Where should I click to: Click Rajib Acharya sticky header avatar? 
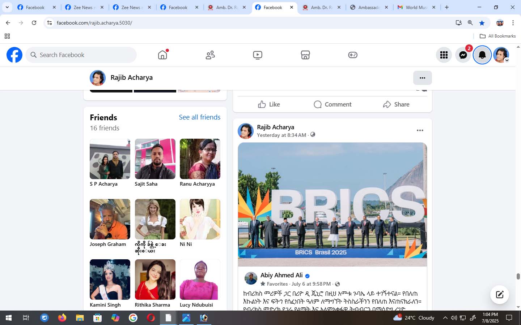tap(98, 78)
